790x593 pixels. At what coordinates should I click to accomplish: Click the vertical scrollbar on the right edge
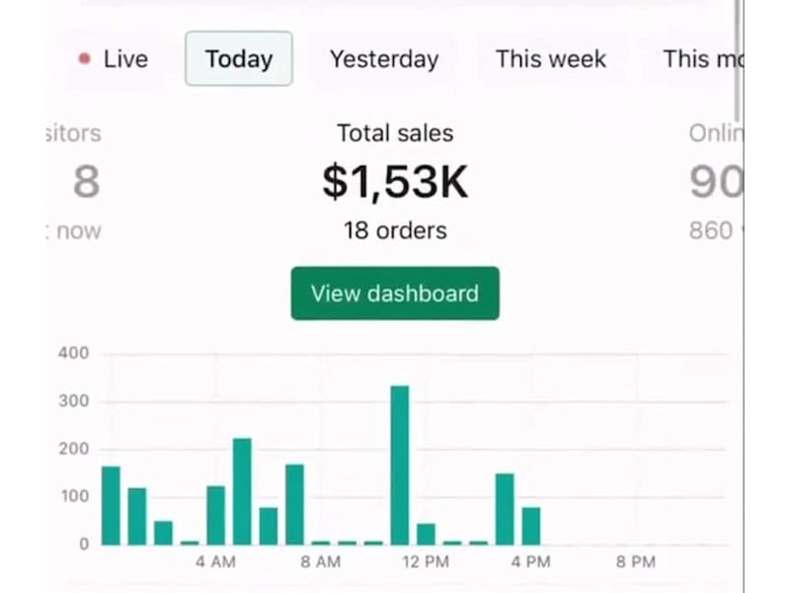[x=737, y=59]
